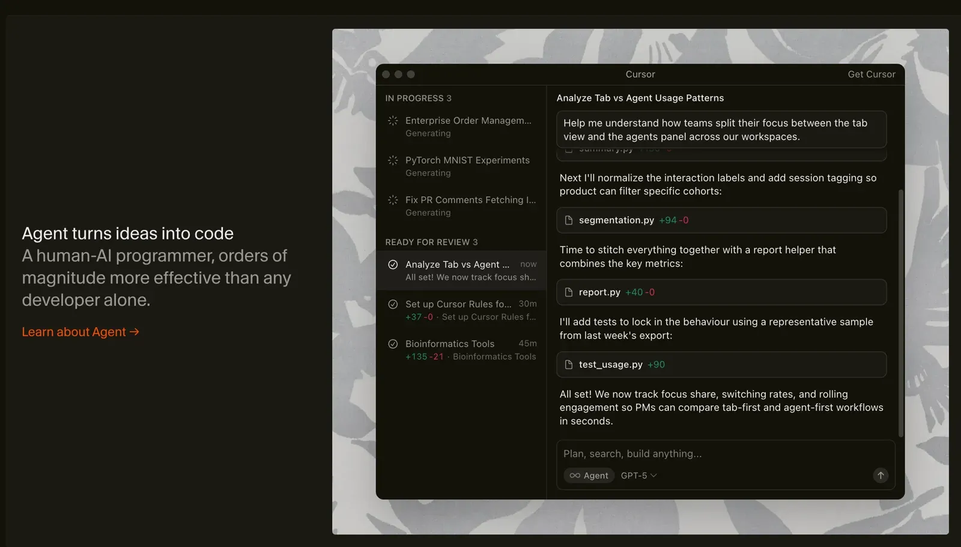The height and width of the screenshot is (547, 961).
Task: Click the infinity Agent mode icon
Action: [575, 476]
